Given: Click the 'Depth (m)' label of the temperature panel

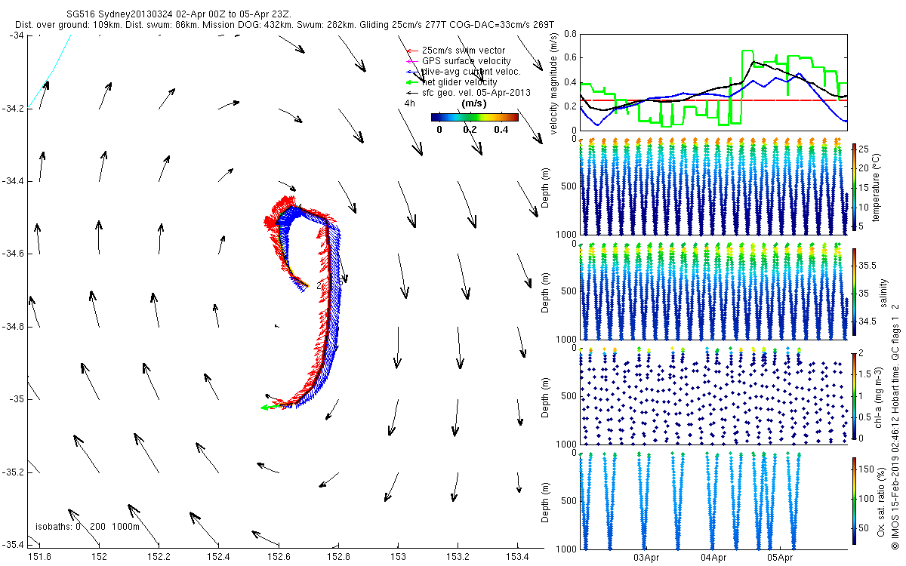Looking at the screenshot, I should click(x=546, y=188).
